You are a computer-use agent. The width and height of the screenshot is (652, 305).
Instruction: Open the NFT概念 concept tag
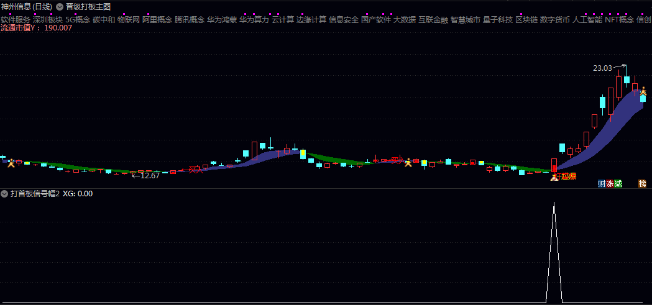click(x=620, y=19)
